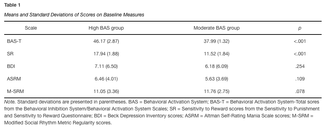Click the 6.18 (6.09) cell

(216, 67)
